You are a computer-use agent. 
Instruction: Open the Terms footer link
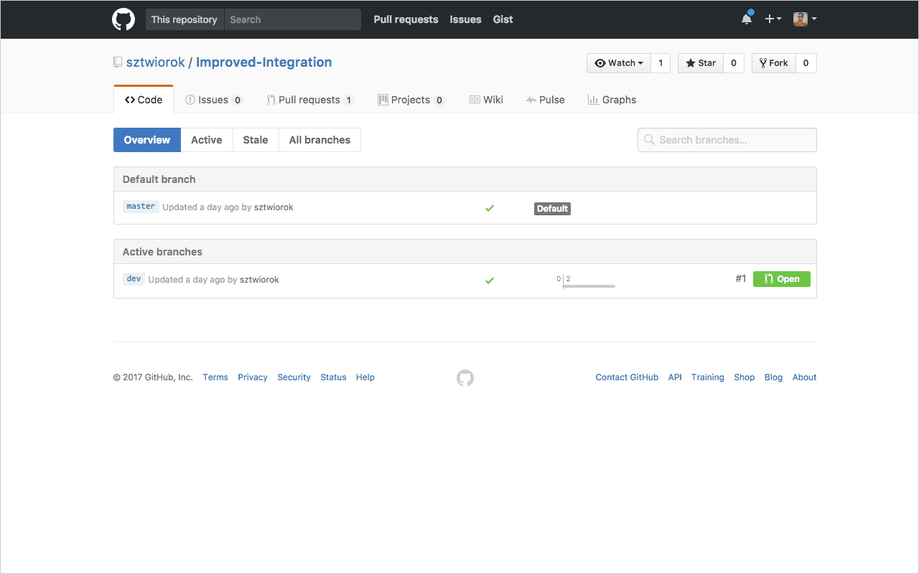(x=215, y=377)
